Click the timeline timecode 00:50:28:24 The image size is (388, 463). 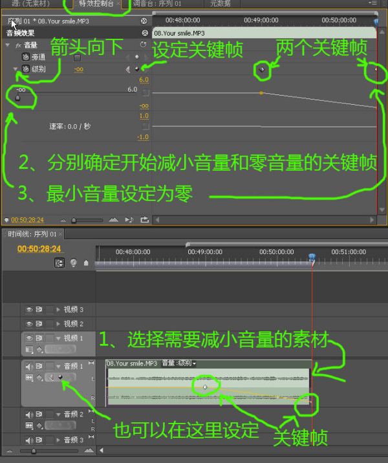point(39,249)
